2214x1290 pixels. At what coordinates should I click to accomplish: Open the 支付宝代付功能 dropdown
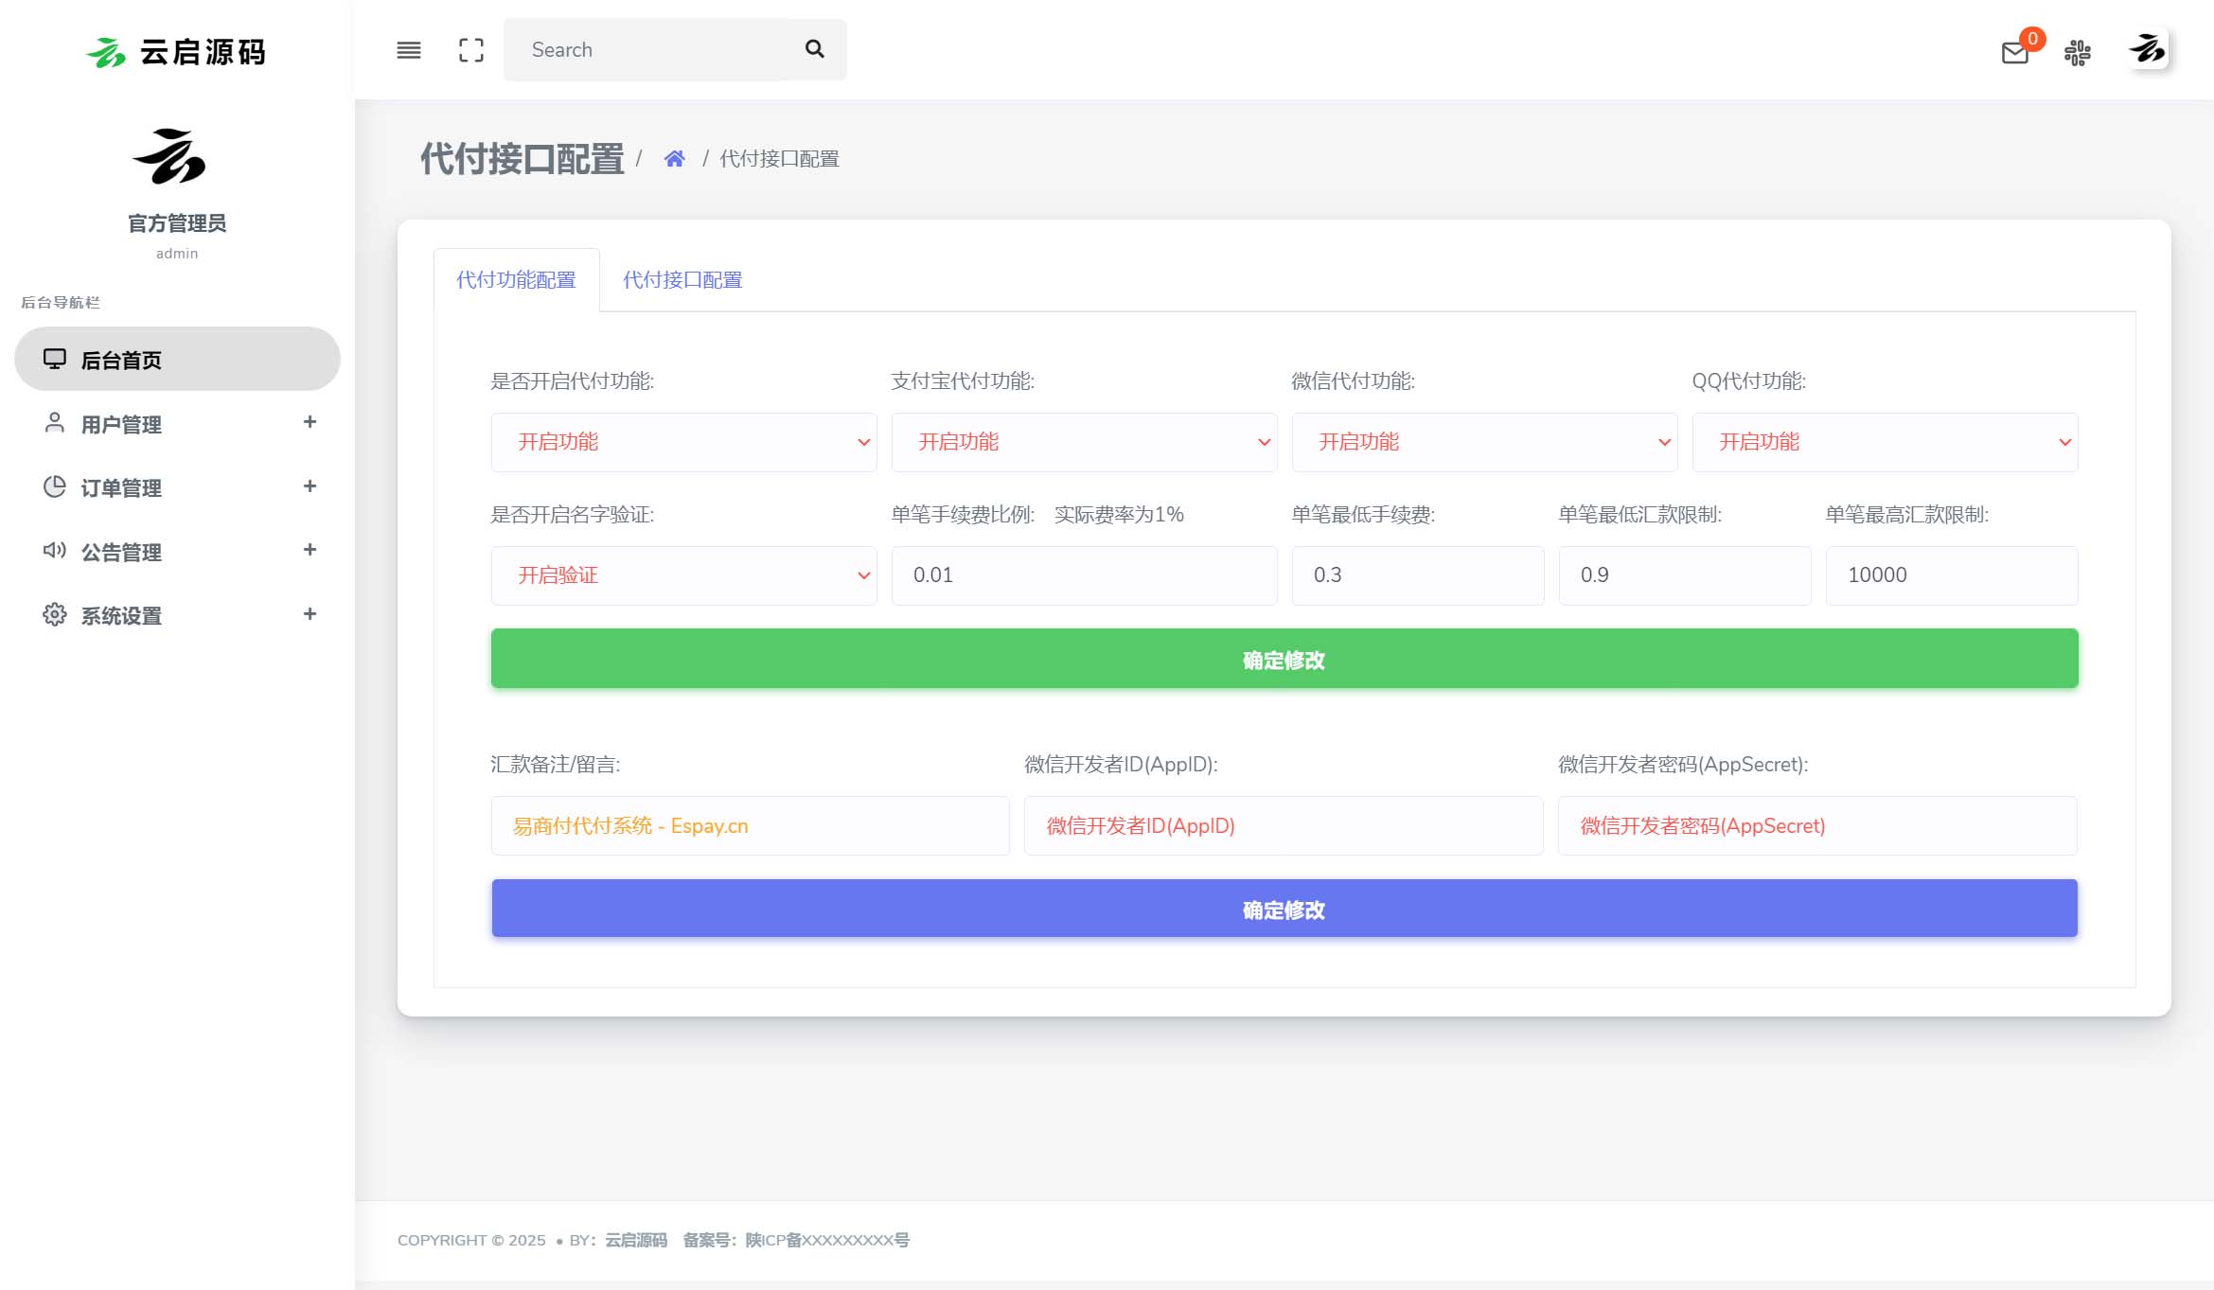coord(1083,441)
